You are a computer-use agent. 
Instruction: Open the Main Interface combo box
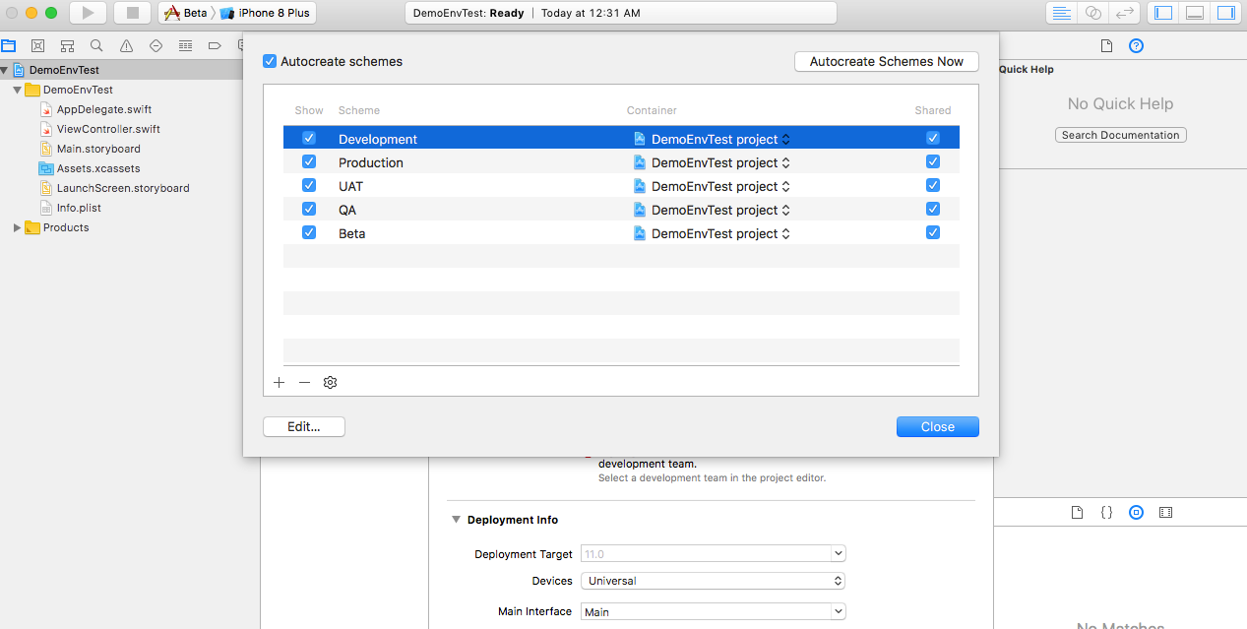(x=713, y=611)
